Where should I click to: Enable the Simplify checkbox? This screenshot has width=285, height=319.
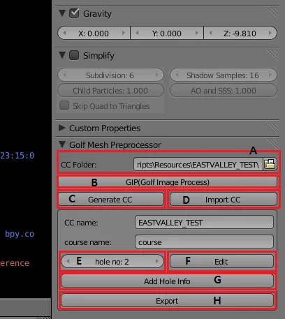tap(74, 55)
